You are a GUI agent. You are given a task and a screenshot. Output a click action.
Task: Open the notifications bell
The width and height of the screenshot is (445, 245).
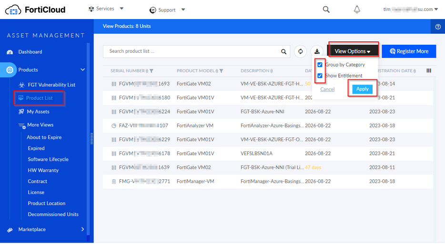click(357, 10)
